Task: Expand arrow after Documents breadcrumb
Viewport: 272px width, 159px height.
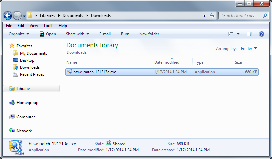Action: [x=87, y=15]
